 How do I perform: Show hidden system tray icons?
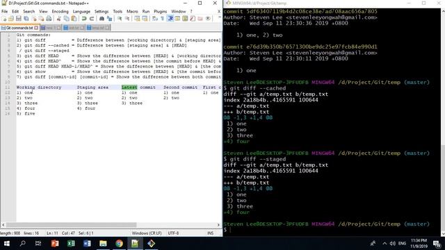coord(385,243)
